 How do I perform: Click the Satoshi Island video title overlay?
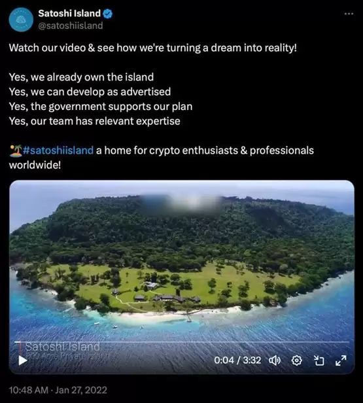pyautogui.click(x=62, y=347)
